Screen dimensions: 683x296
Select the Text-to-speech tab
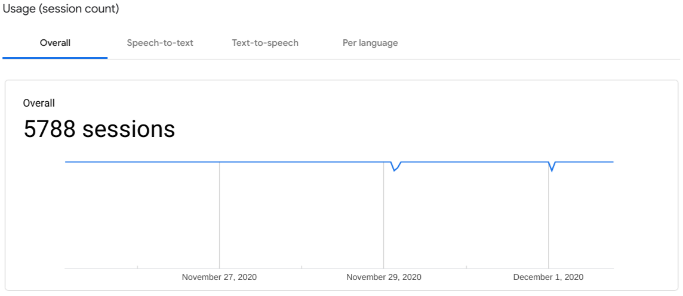pyautogui.click(x=265, y=43)
